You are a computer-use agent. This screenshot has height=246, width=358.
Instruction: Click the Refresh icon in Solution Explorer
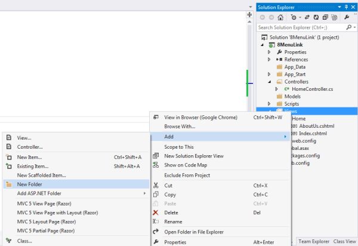point(316,17)
